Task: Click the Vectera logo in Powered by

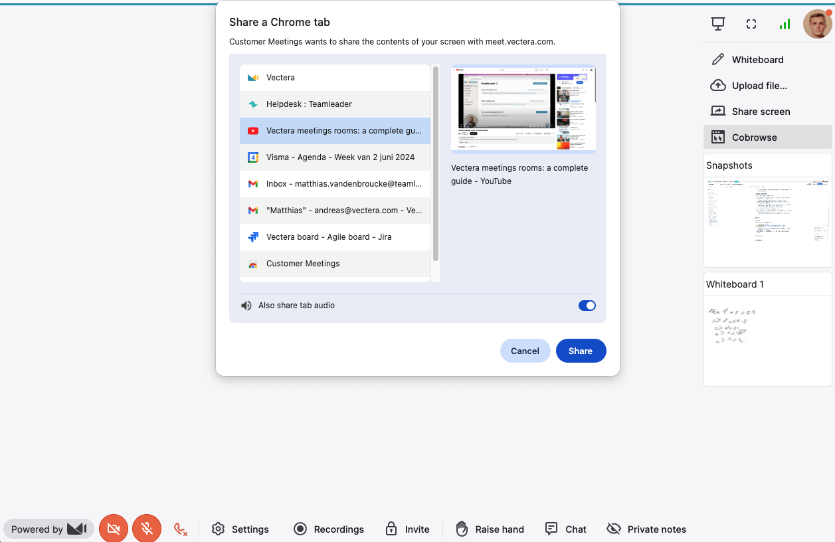Action: click(x=77, y=529)
